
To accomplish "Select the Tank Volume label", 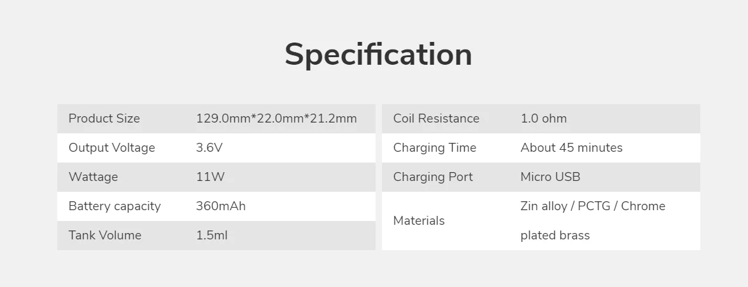I will point(104,236).
